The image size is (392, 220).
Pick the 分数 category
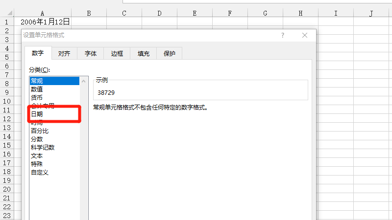tap(37, 139)
